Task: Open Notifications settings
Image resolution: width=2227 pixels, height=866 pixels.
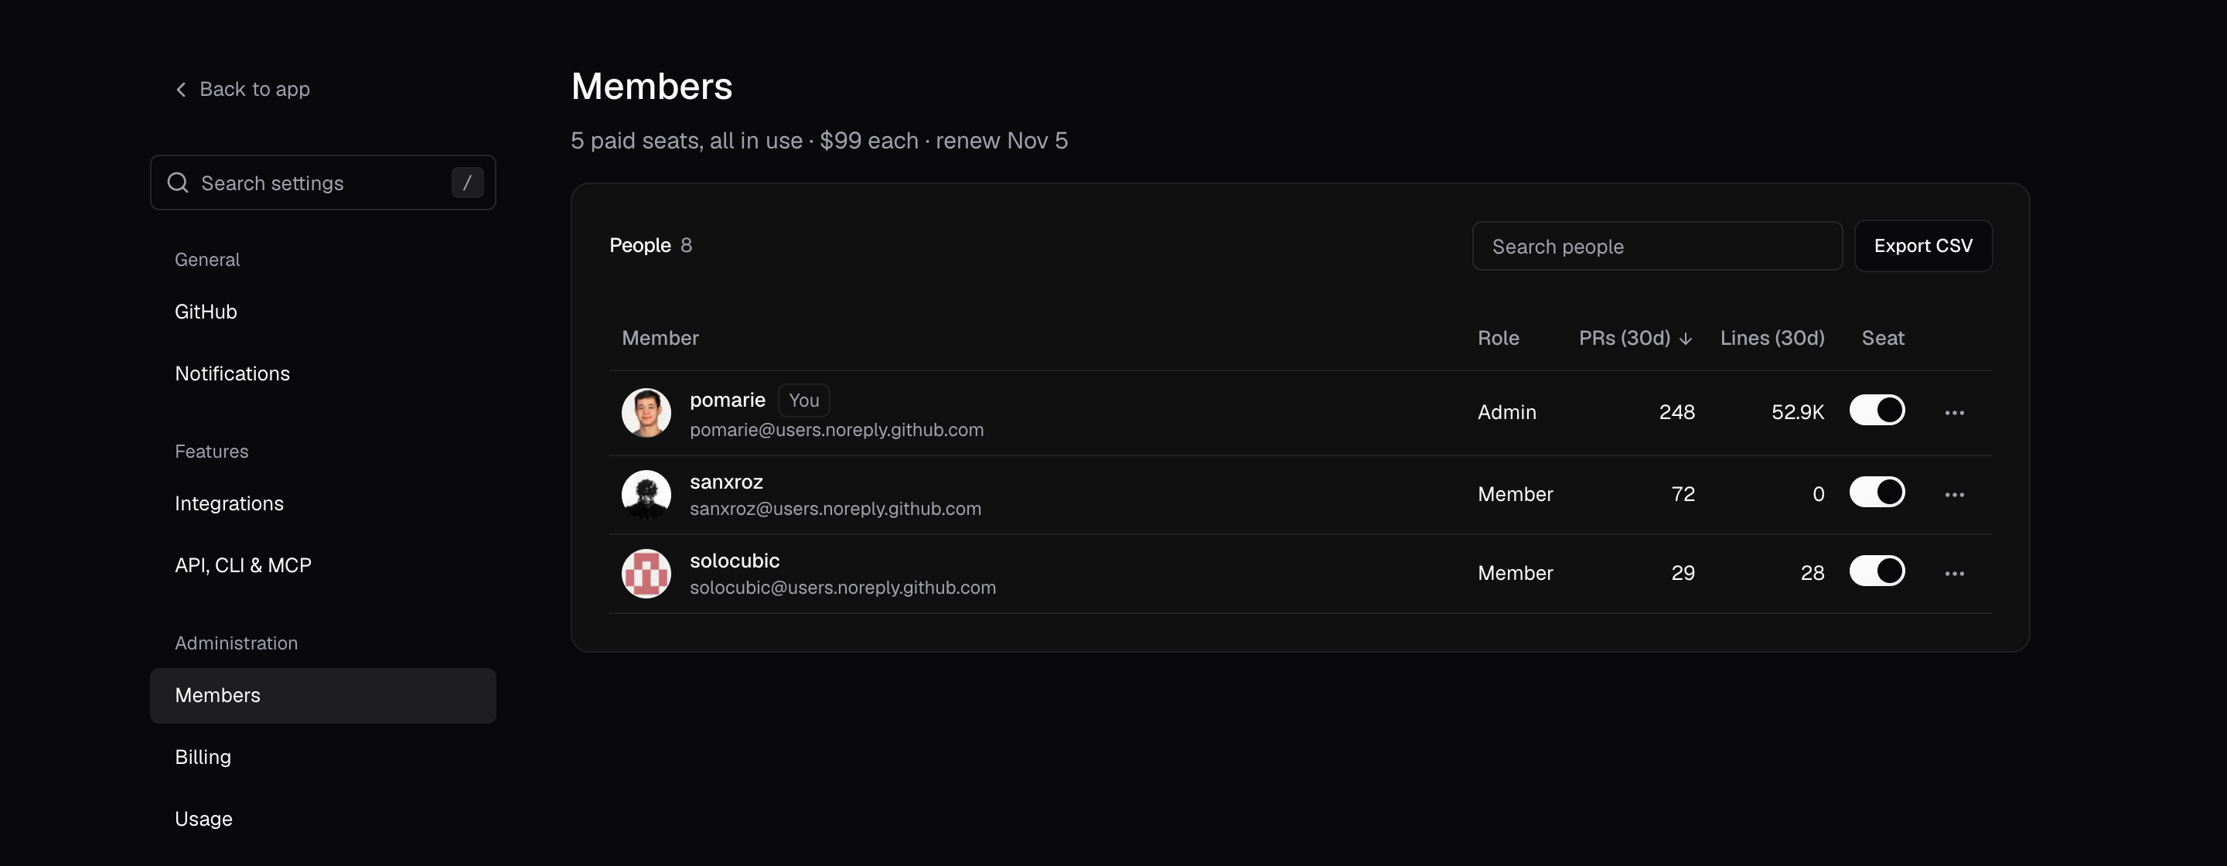Action: pos(322,373)
